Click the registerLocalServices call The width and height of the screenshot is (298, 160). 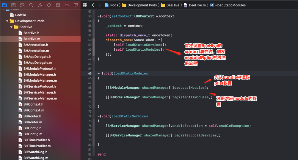195,135
